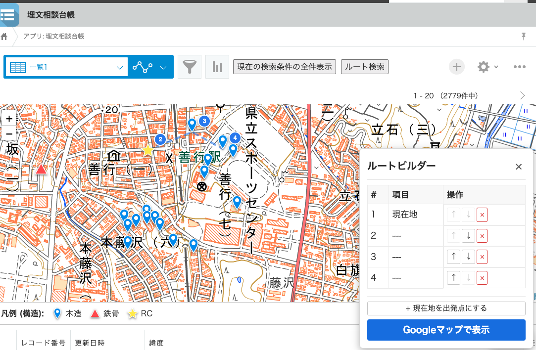The image size is (536, 350).
Task: Select route waypoint marker 3
Action: [x=204, y=121]
